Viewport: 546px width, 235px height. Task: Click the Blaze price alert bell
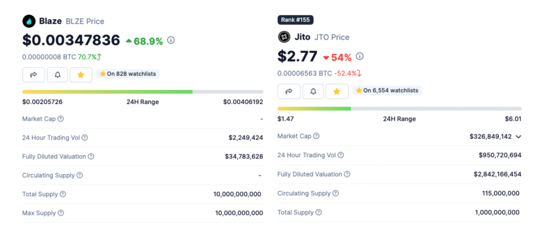tap(57, 75)
